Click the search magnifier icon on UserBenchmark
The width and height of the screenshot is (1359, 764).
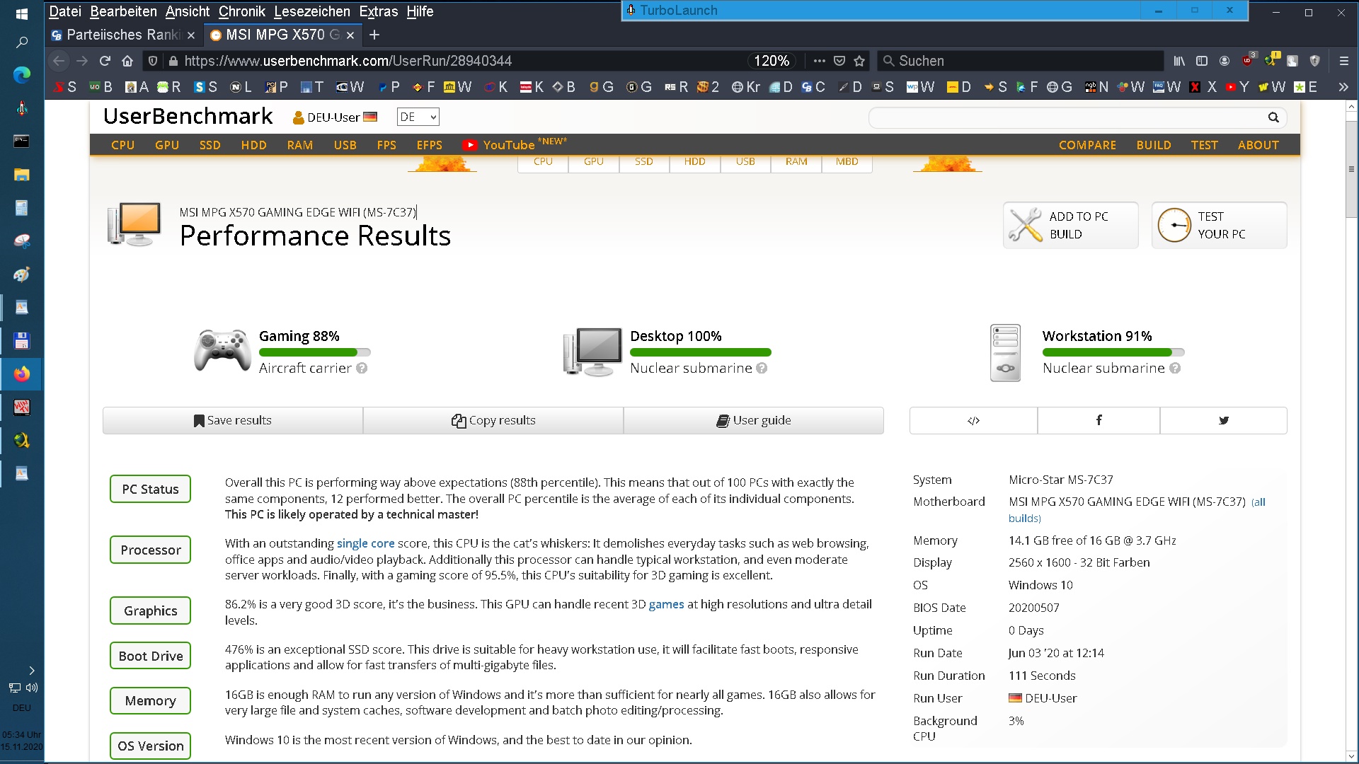[1273, 117]
